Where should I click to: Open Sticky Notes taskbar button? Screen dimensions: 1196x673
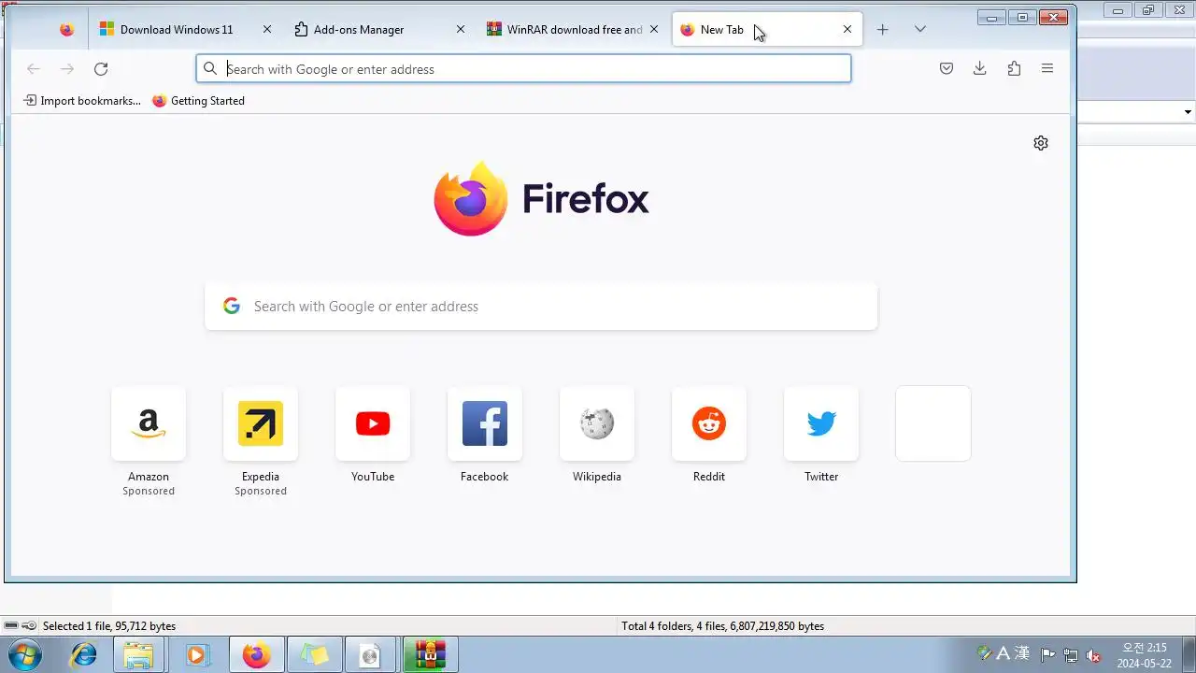pyautogui.click(x=314, y=655)
